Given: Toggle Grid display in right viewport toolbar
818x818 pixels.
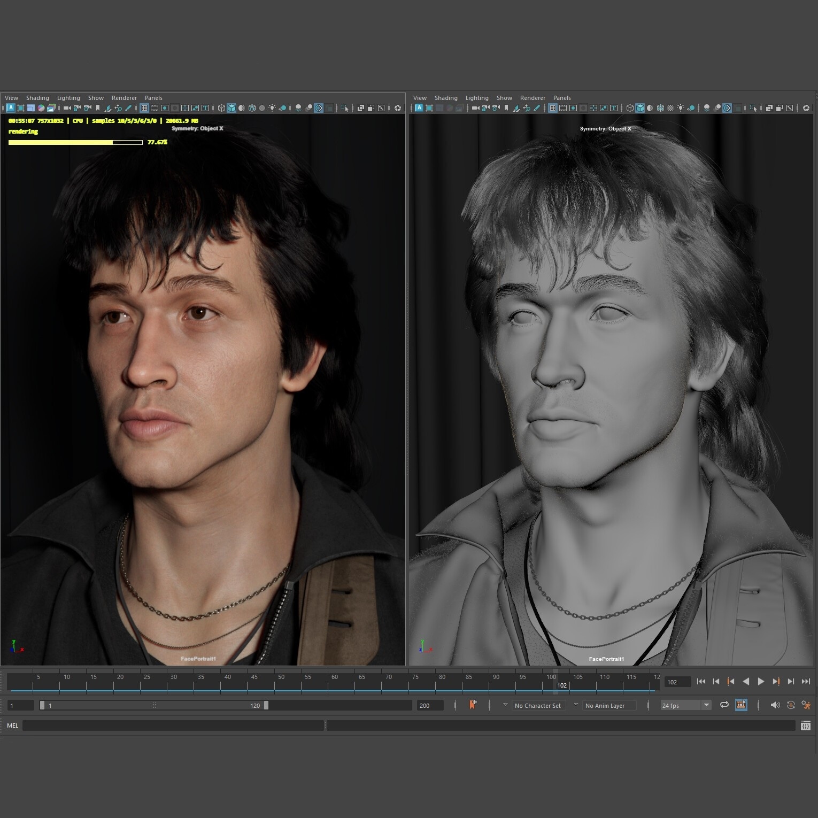Looking at the screenshot, I should click(553, 108).
